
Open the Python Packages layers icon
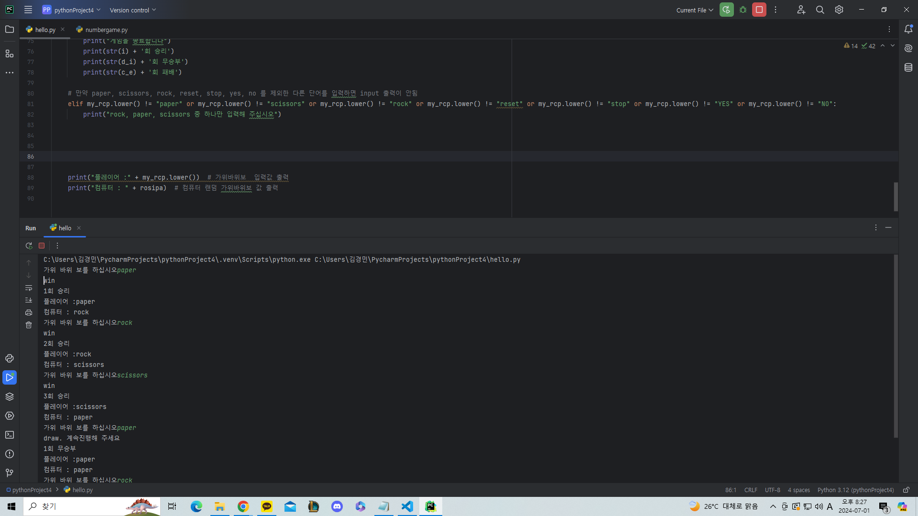pos(10,397)
